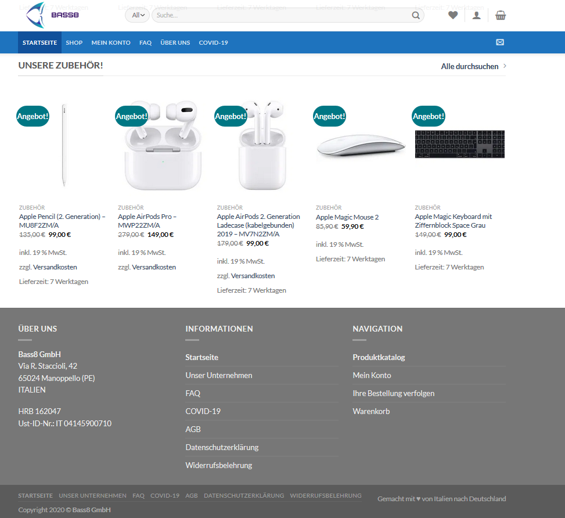The image size is (565, 518).
Task: Open the Shop menu item
Action: (74, 42)
